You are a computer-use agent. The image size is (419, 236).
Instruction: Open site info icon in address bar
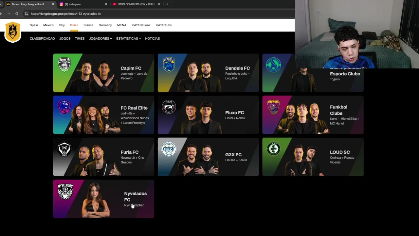pos(26,14)
